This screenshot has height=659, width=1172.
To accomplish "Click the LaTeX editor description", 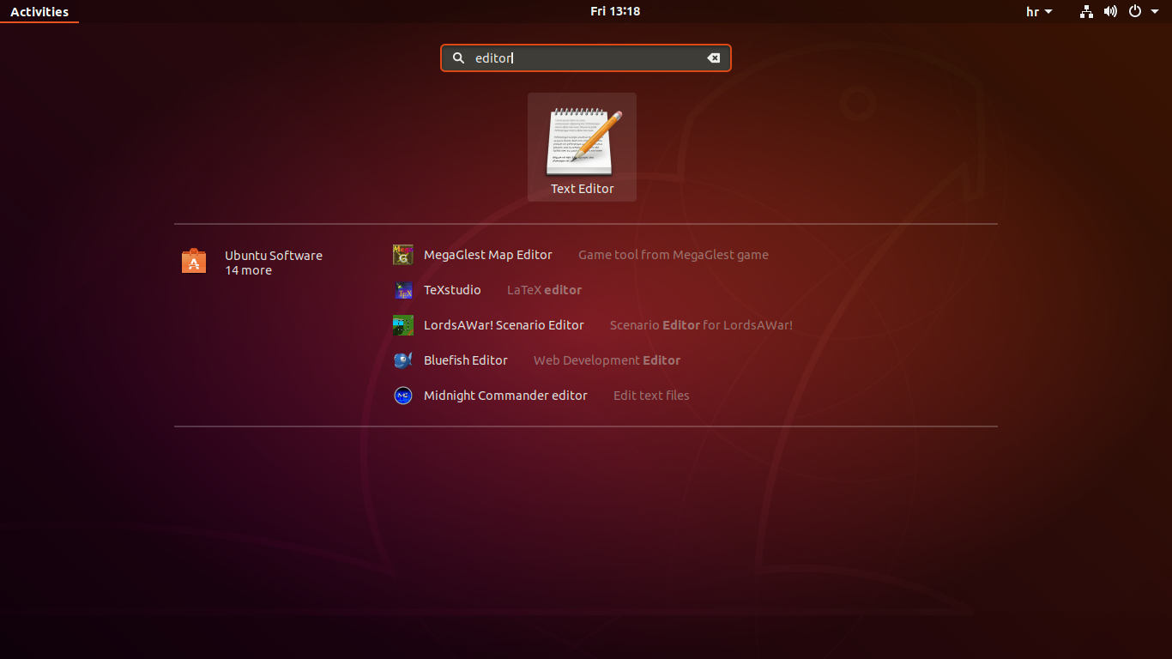I will click(x=544, y=290).
